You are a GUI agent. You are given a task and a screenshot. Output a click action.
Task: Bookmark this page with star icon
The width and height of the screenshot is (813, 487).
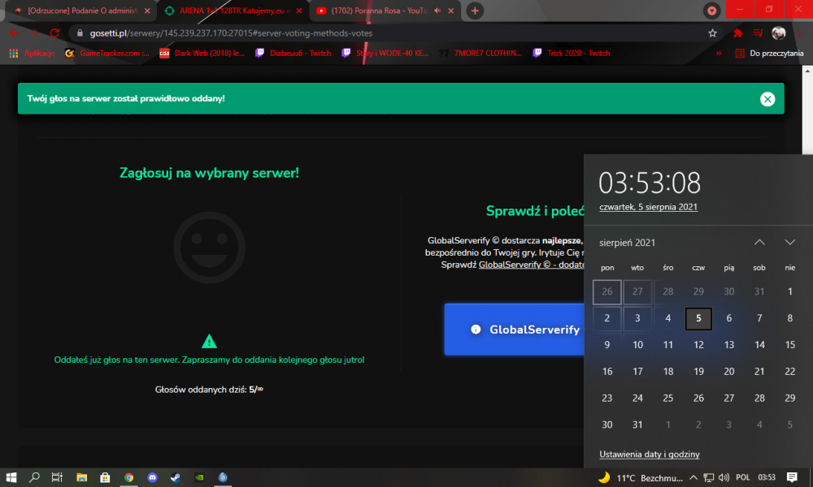point(712,33)
